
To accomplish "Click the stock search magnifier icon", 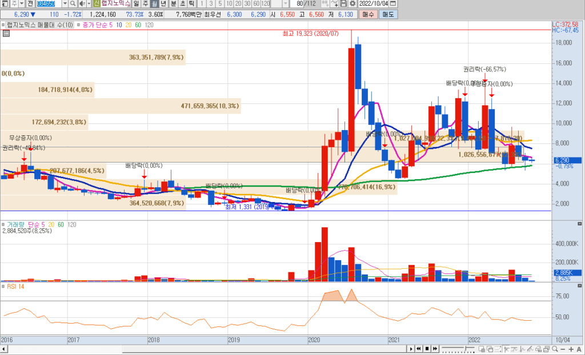I will [x=74, y=3].
